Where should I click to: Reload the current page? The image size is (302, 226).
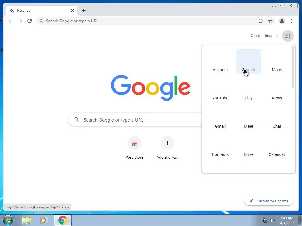pos(29,21)
